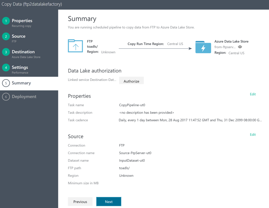
Task: Click Edit link for Properties section
Action: pyautogui.click(x=253, y=94)
